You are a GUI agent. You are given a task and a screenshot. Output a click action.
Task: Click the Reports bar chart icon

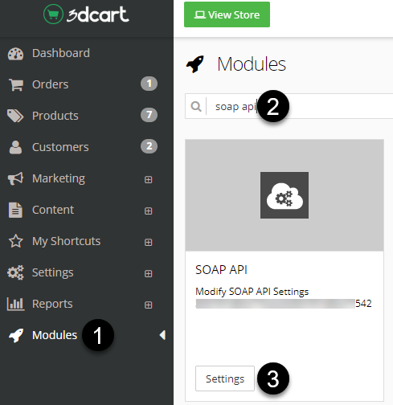(15, 304)
